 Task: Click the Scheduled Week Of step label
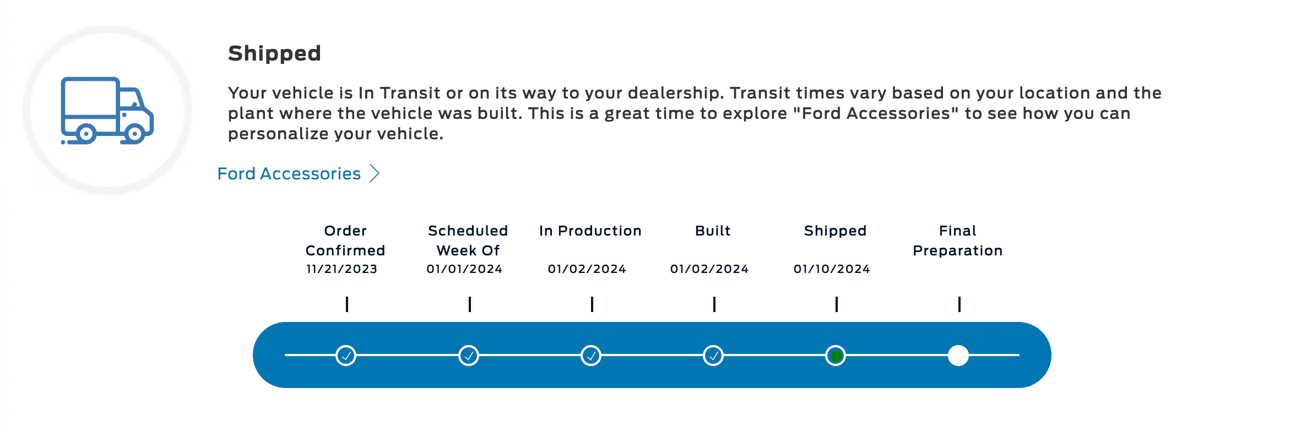468,241
